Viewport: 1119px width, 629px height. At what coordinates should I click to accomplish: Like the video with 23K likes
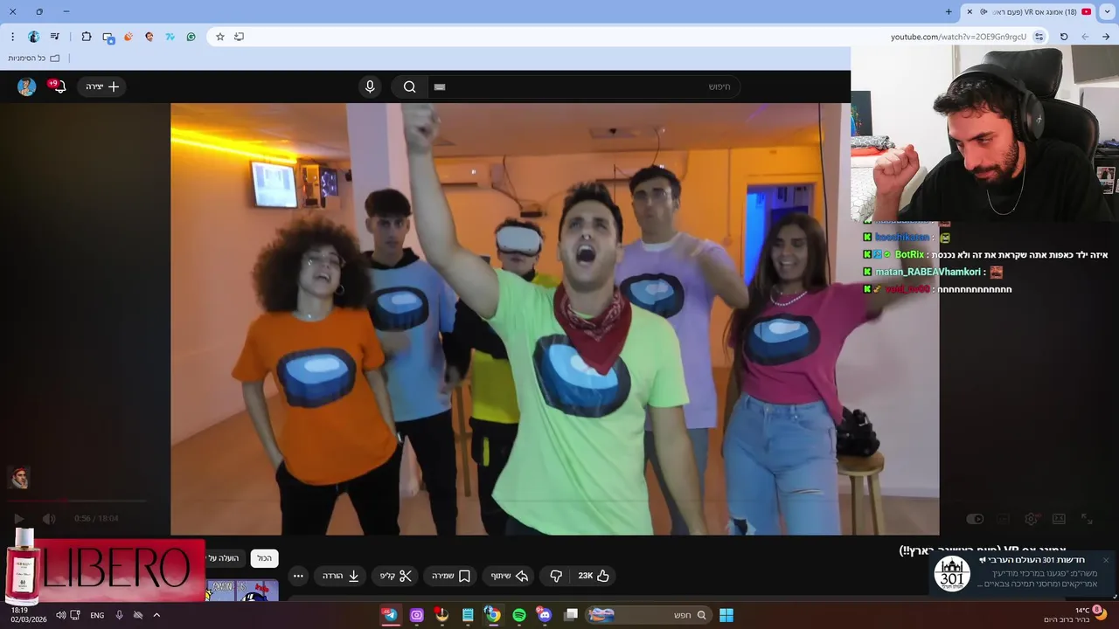pos(594,576)
